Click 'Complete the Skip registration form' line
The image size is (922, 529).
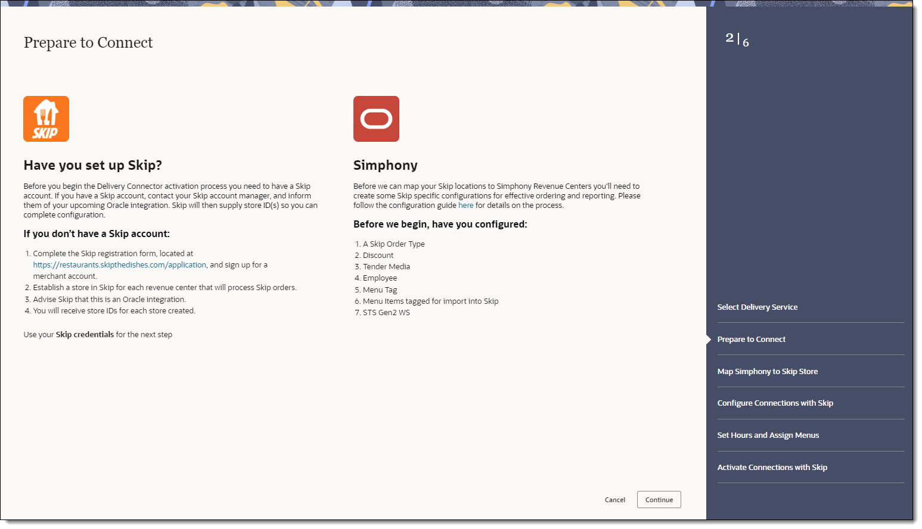coord(113,253)
